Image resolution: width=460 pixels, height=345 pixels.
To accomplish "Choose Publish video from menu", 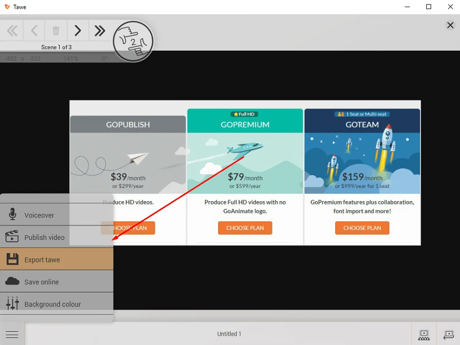I will [57, 237].
